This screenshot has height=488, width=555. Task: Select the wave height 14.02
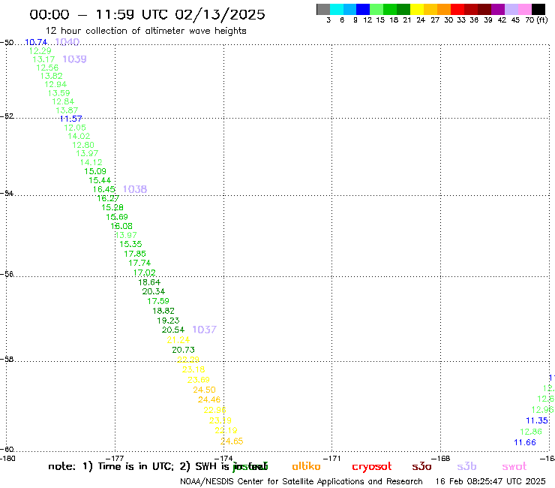(79, 136)
